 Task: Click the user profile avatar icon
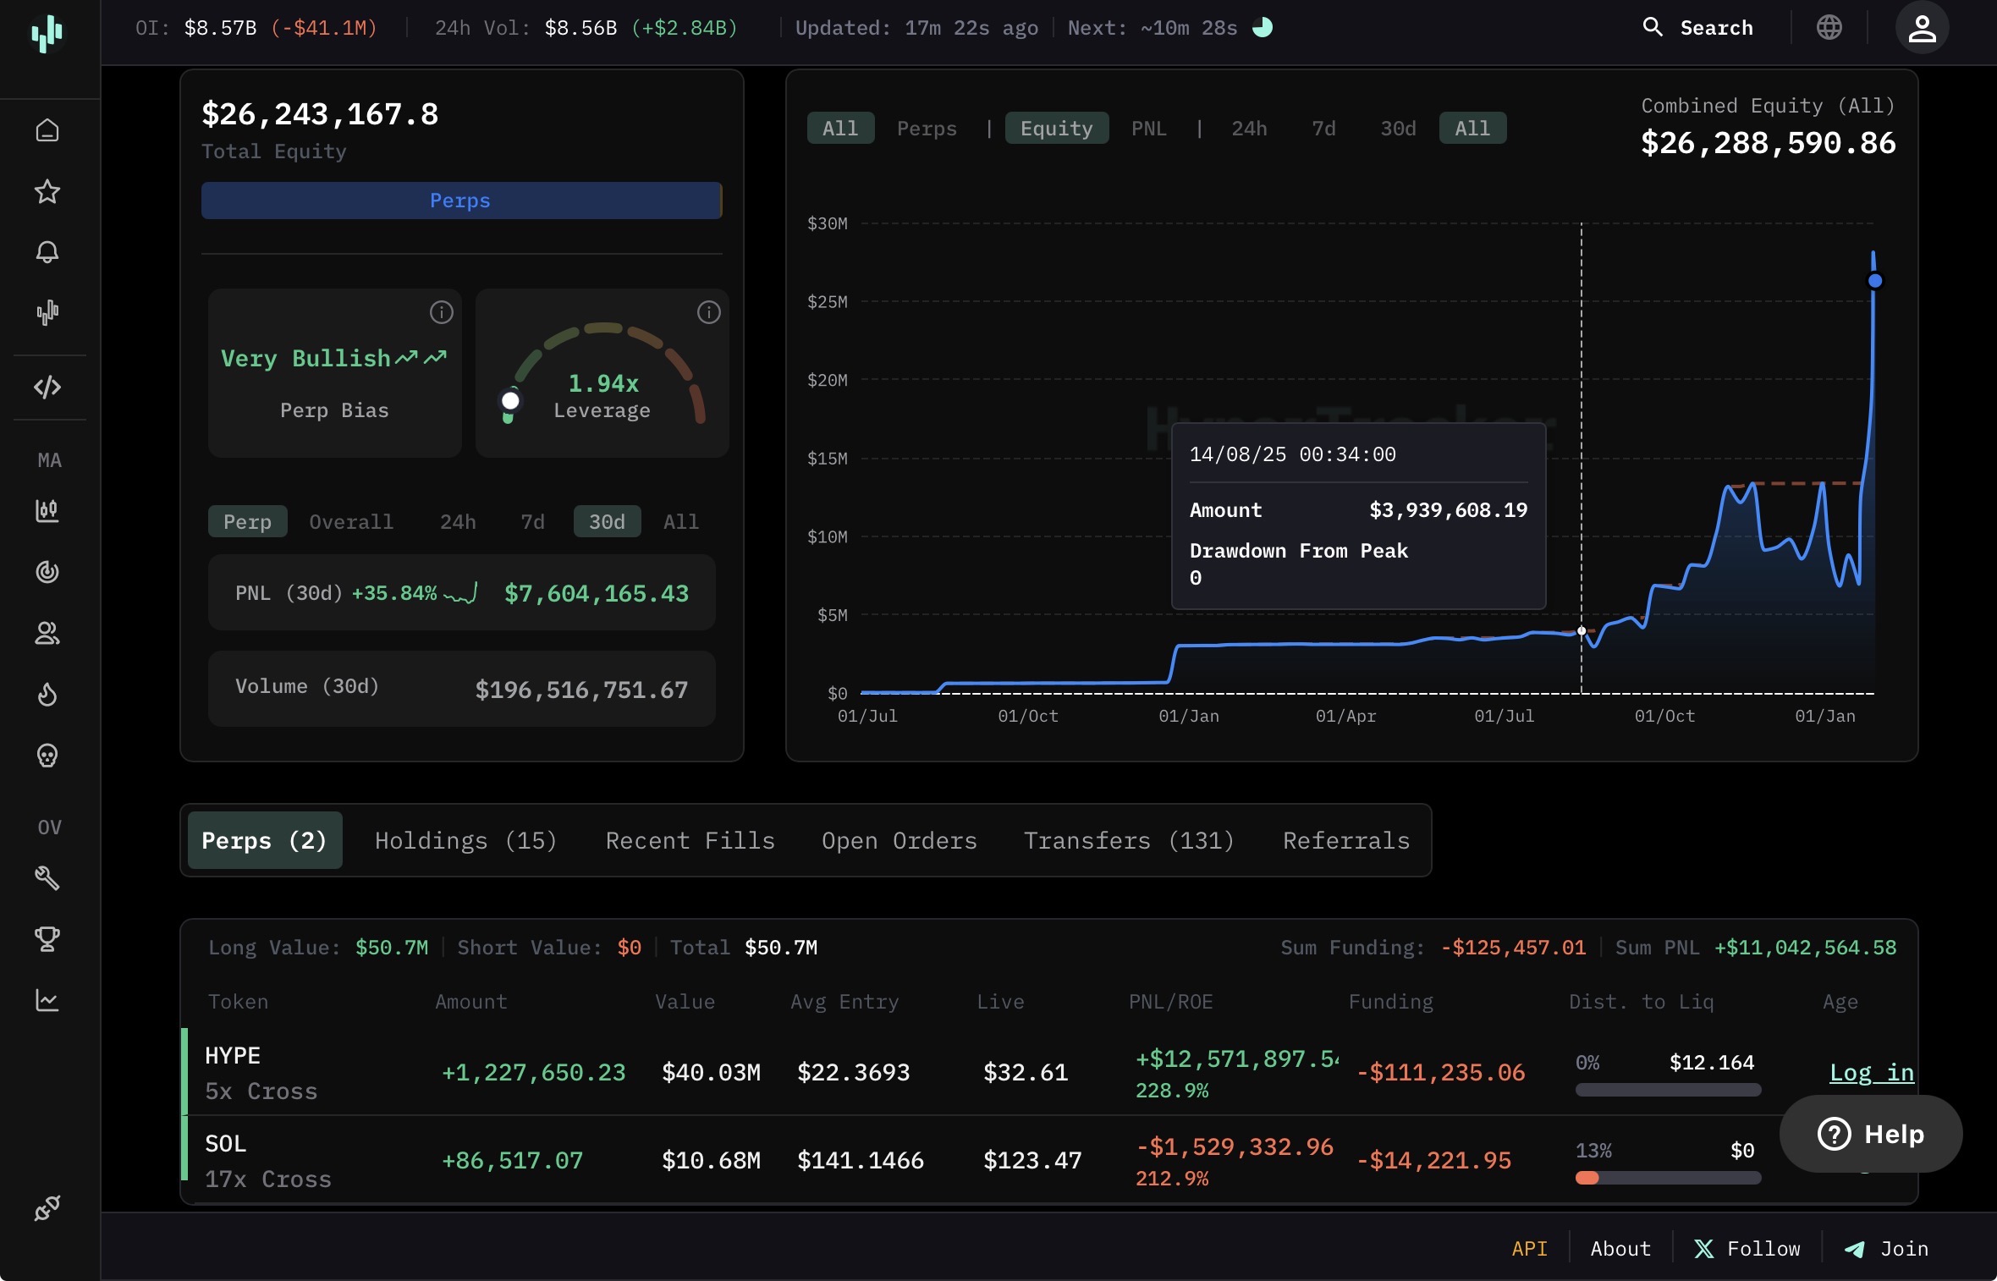click(1921, 28)
